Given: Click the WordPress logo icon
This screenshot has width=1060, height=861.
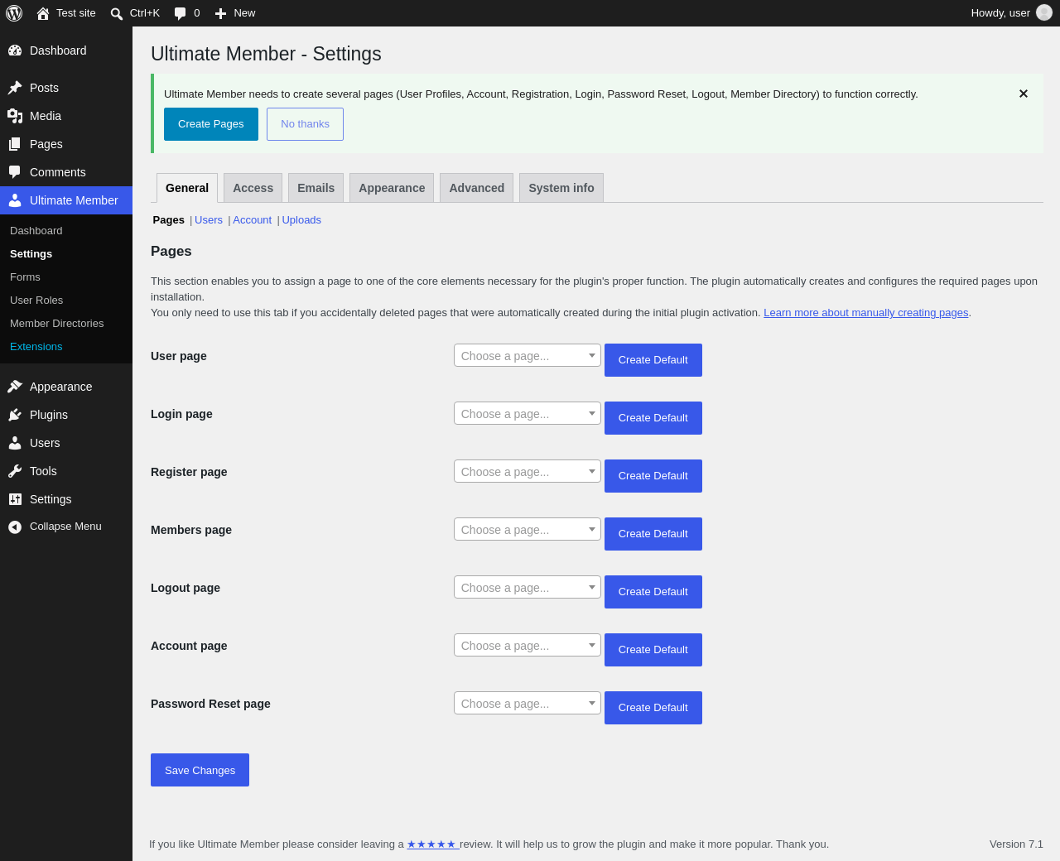Looking at the screenshot, I should click(x=14, y=13).
